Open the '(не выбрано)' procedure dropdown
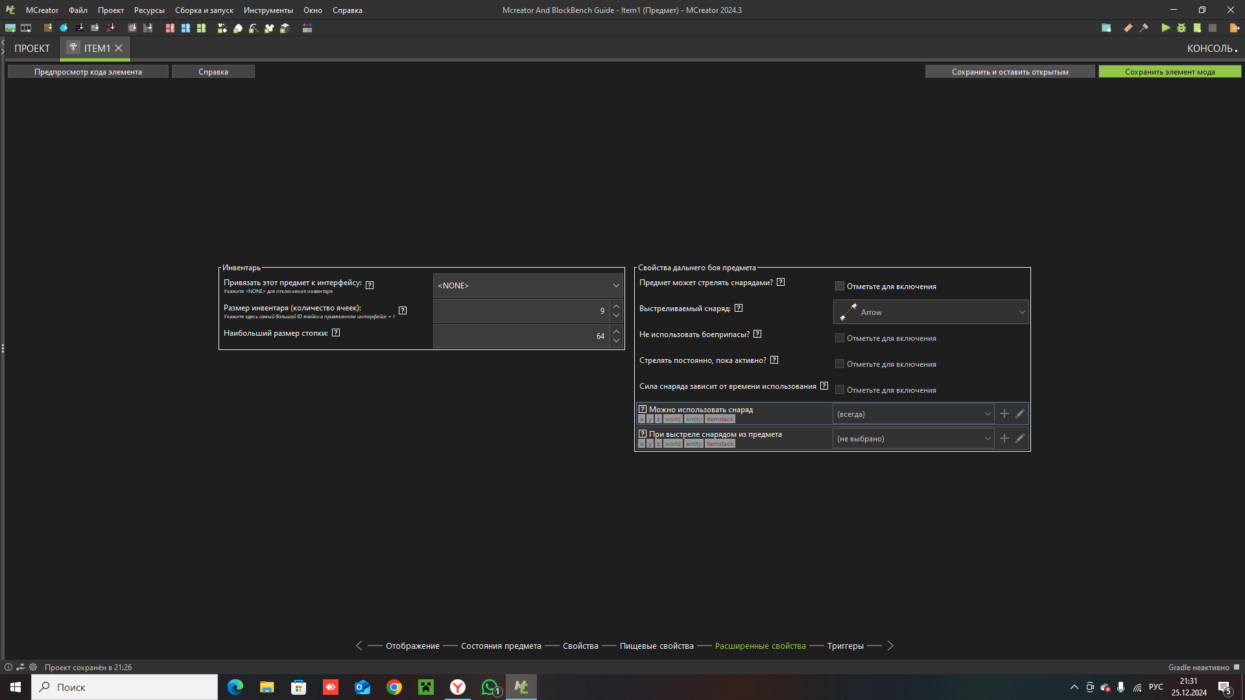This screenshot has width=1245, height=700. coord(913,439)
